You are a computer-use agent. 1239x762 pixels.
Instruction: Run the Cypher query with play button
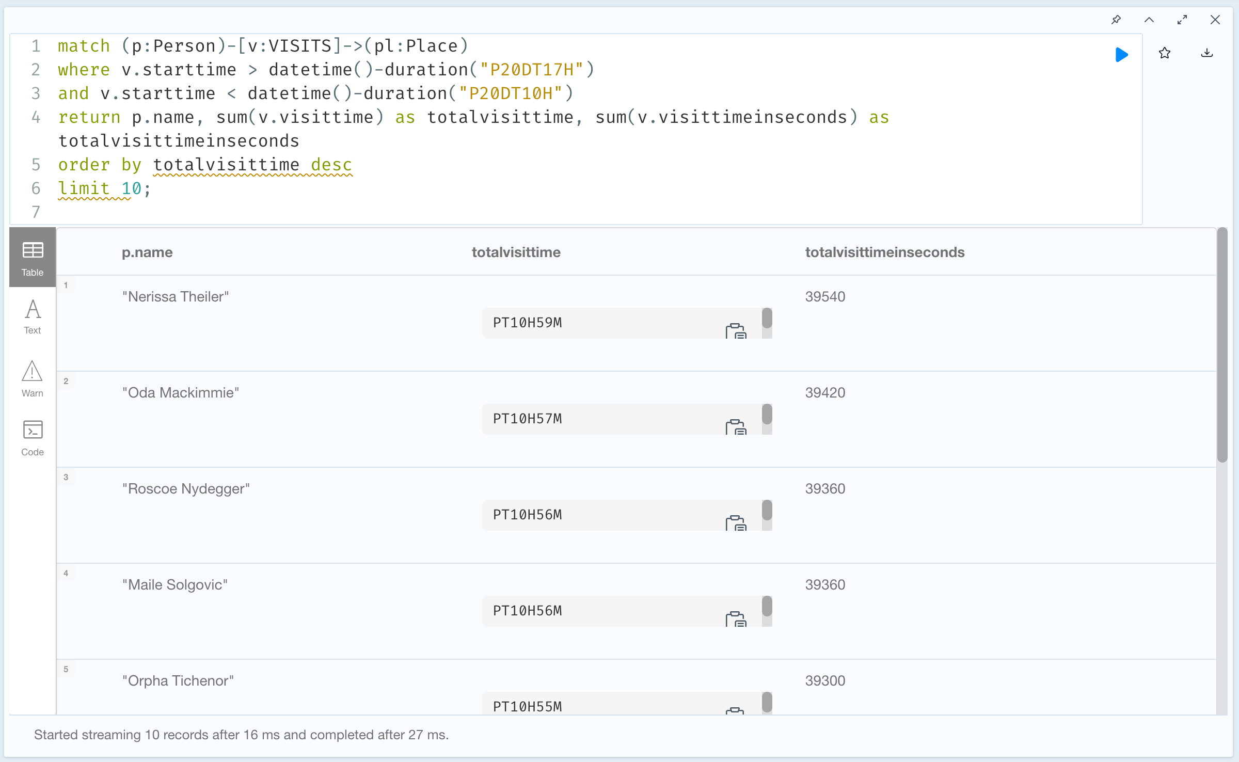(1121, 54)
